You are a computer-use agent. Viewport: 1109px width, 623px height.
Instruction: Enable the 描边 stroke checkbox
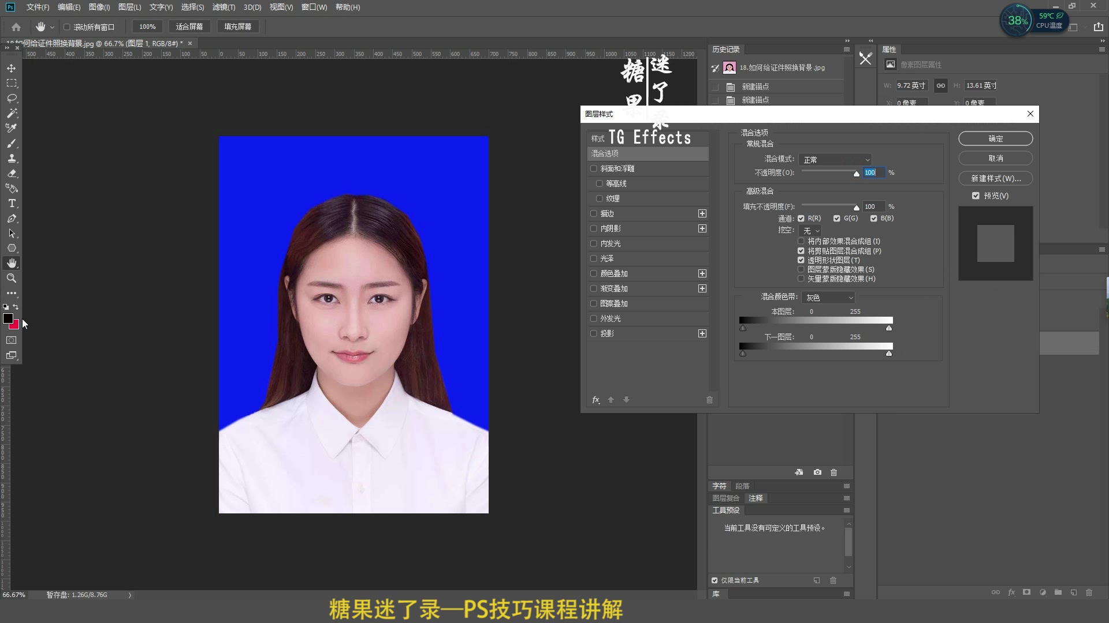point(593,213)
